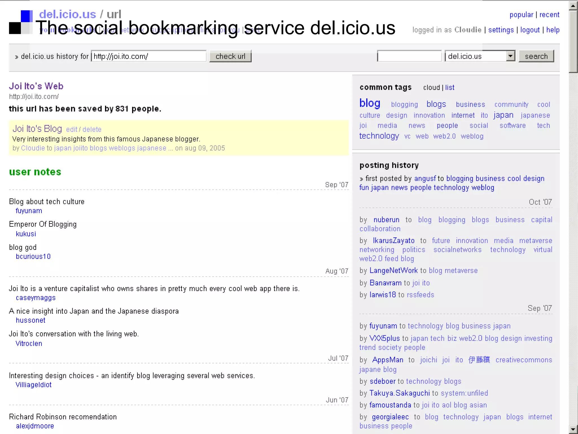Open user 'caseymaggs' link
Viewport: 578px width, 434px height.
click(36, 298)
